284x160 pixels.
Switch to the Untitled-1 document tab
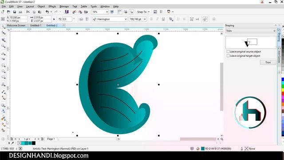click(x=35, y=25)
